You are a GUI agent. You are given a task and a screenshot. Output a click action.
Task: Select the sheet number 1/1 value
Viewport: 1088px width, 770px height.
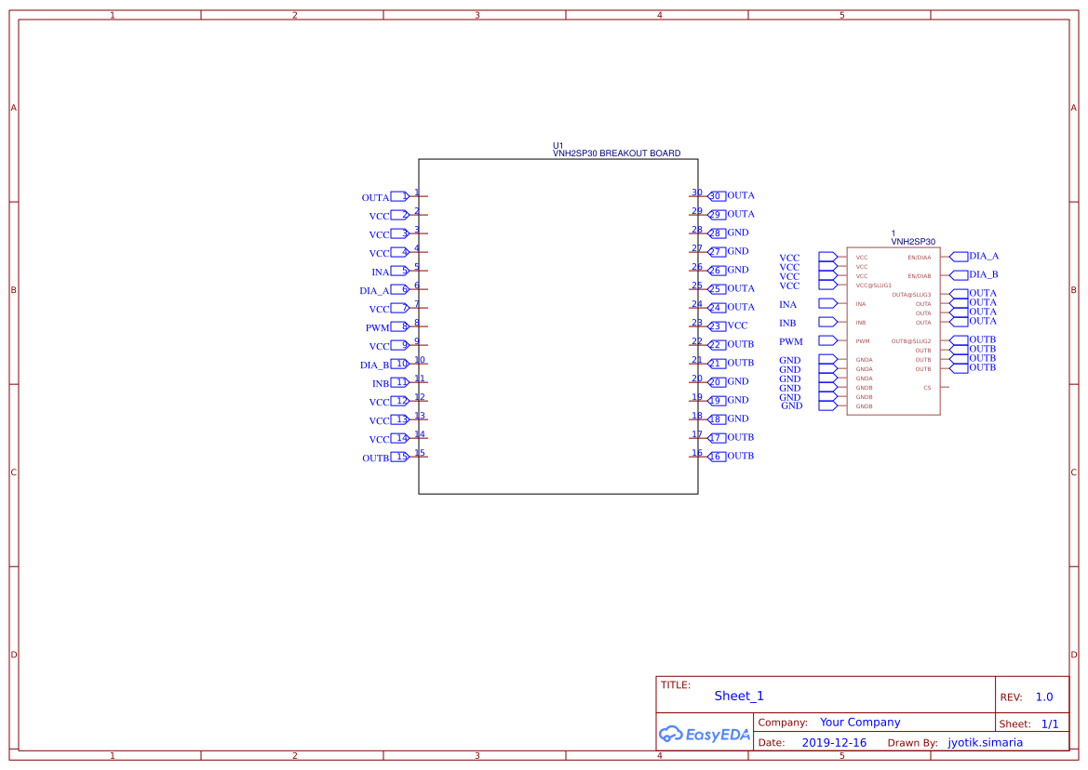[x=1049, y=724]
